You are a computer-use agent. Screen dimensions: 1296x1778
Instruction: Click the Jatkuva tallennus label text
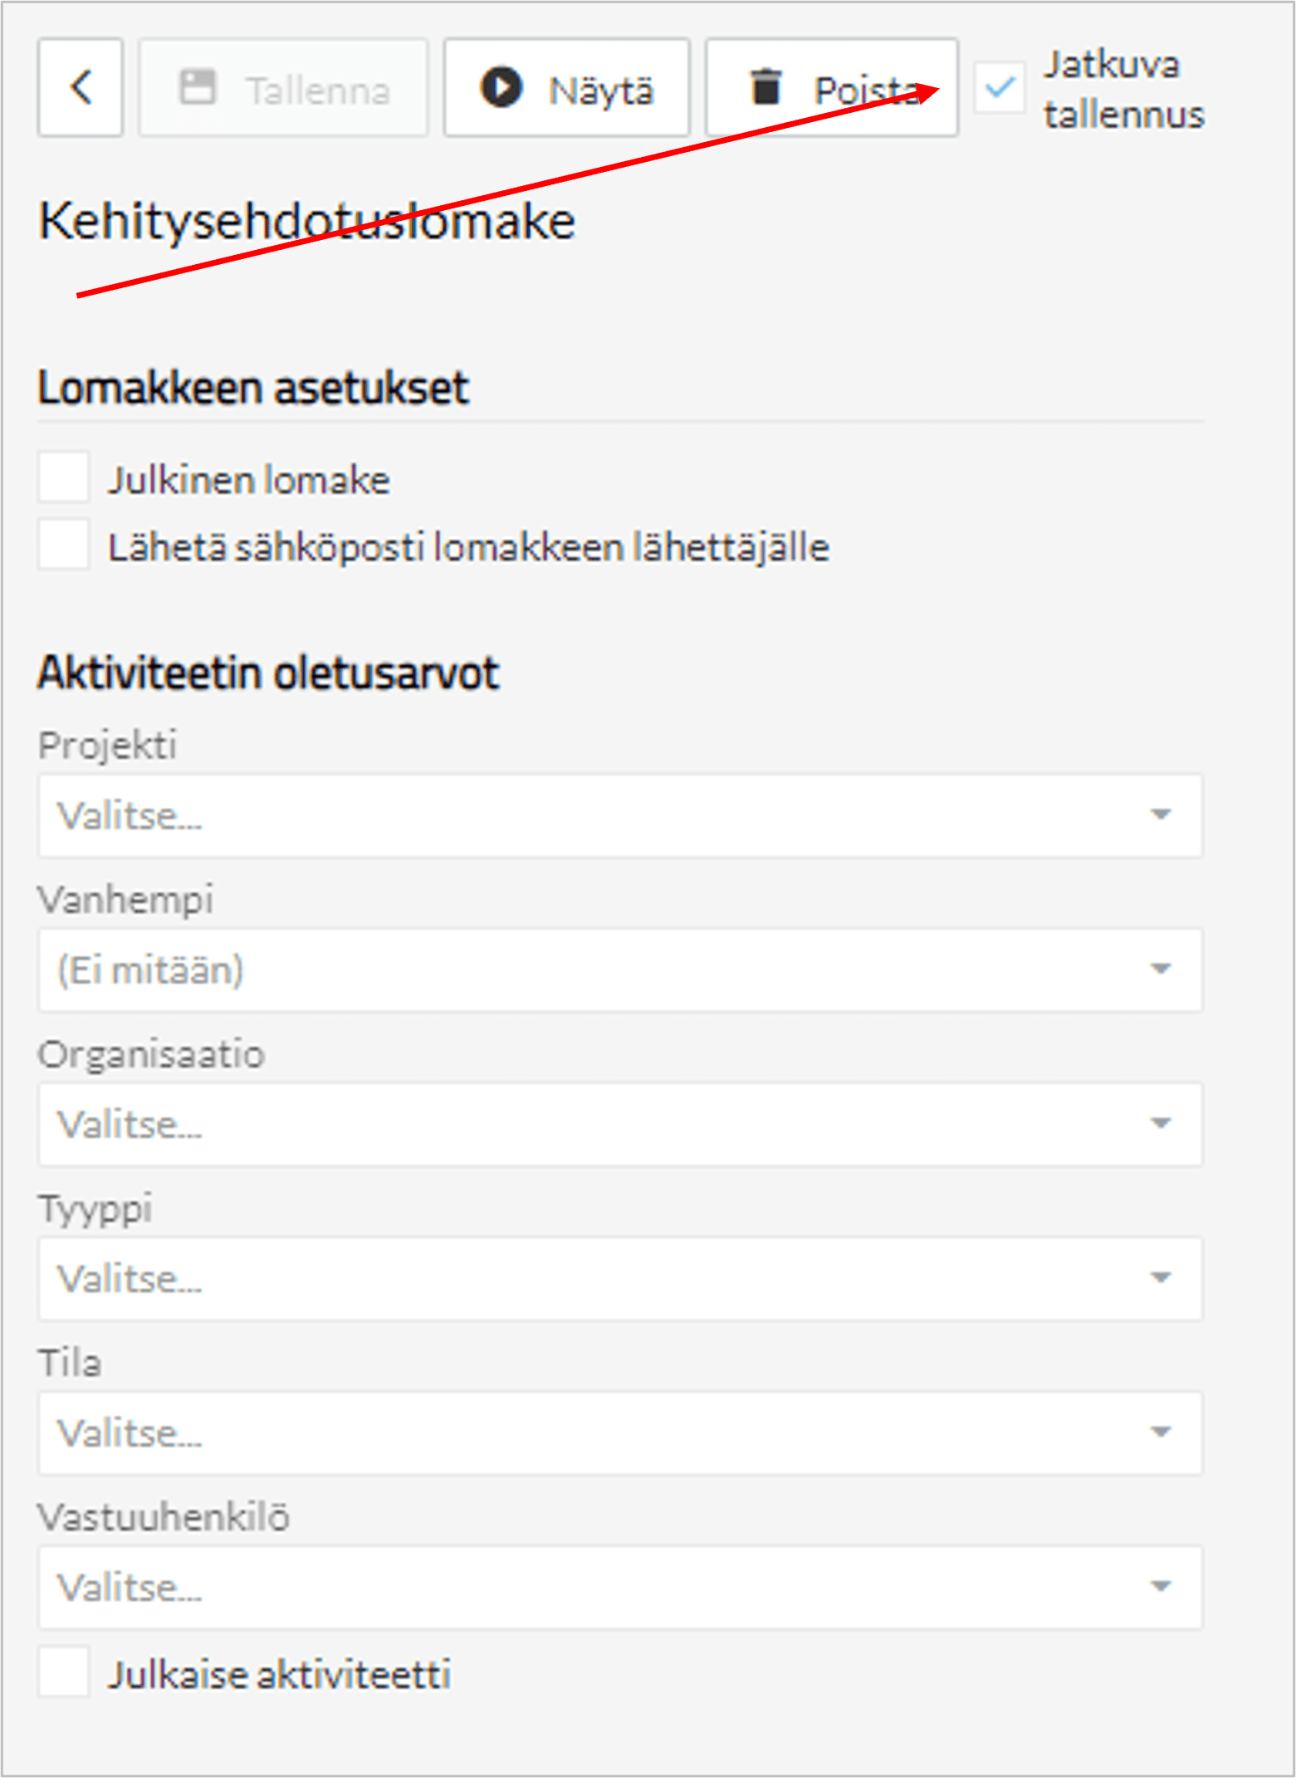pos(1123,90)
